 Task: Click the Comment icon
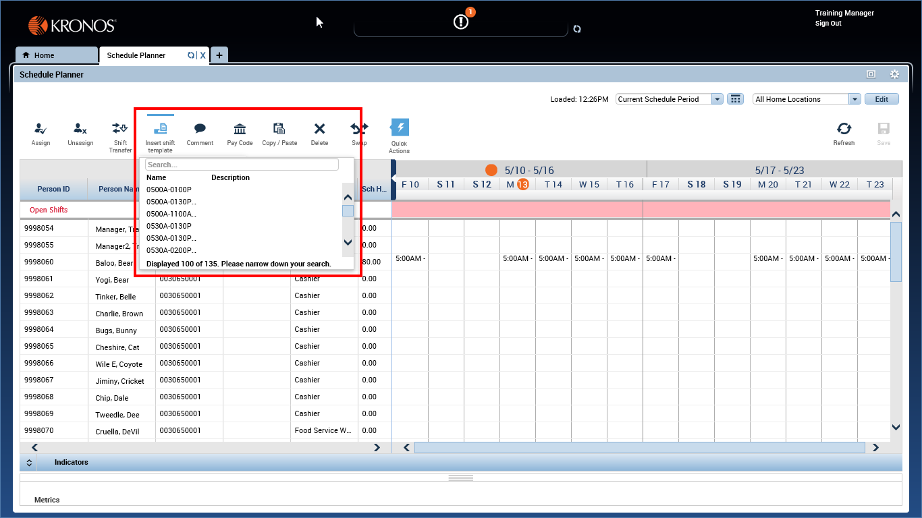[x=200, y=133]
